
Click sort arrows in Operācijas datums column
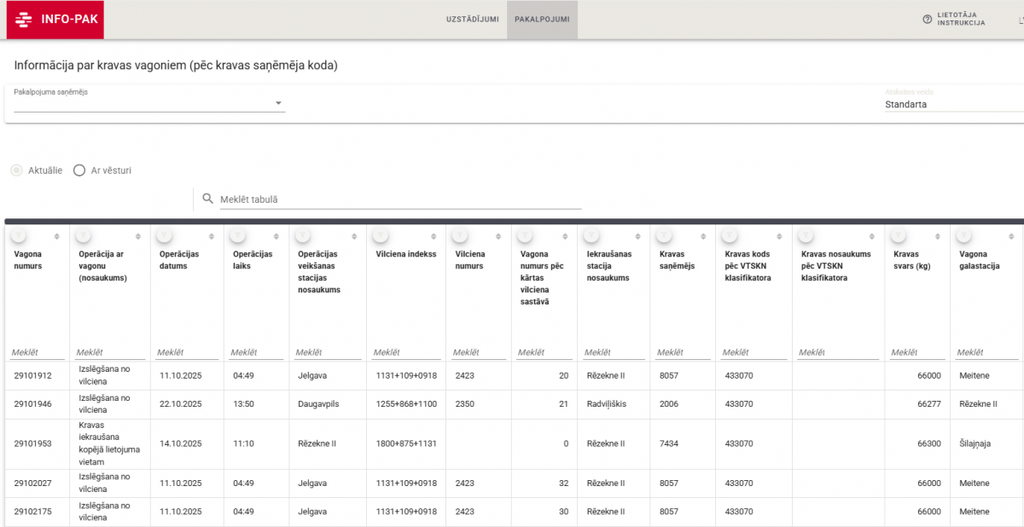212,236
